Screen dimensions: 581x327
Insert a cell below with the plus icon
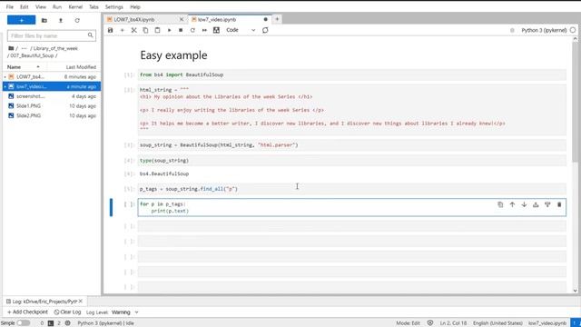[x=123, y=30]
